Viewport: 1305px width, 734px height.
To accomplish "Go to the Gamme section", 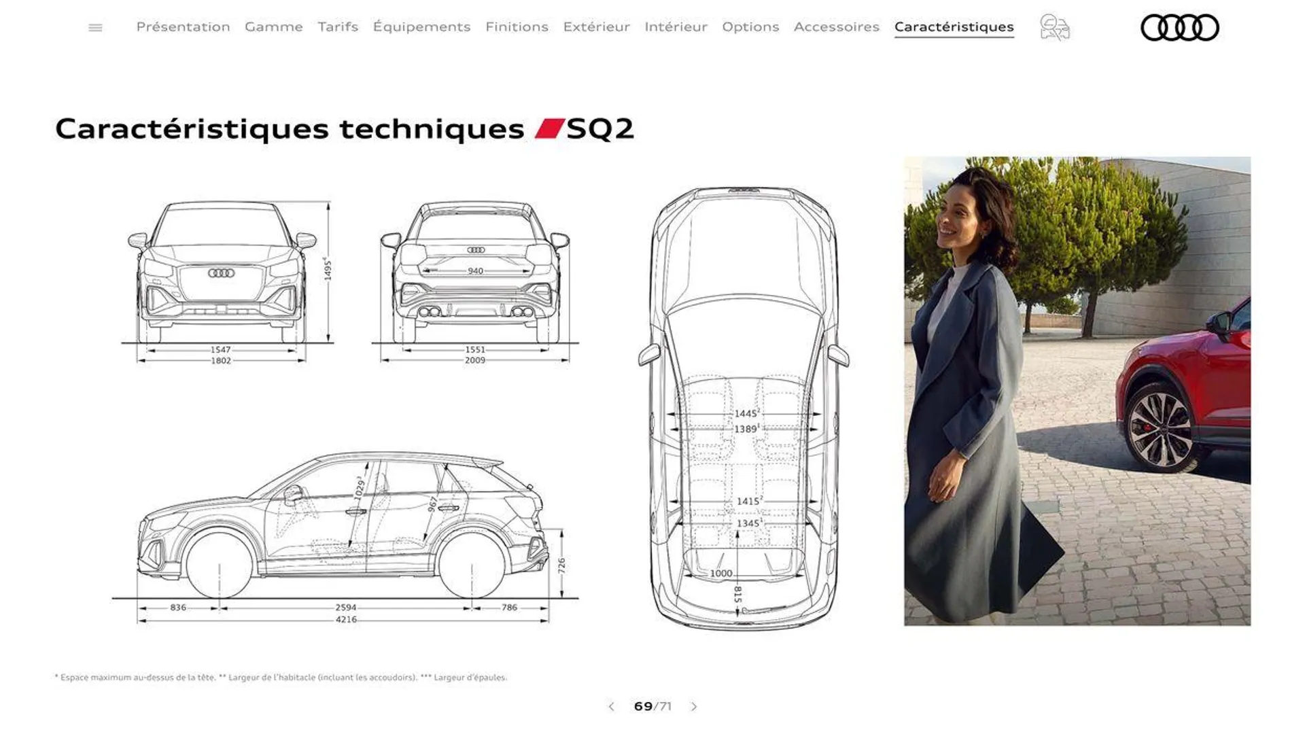I will (x=273, y=27).
